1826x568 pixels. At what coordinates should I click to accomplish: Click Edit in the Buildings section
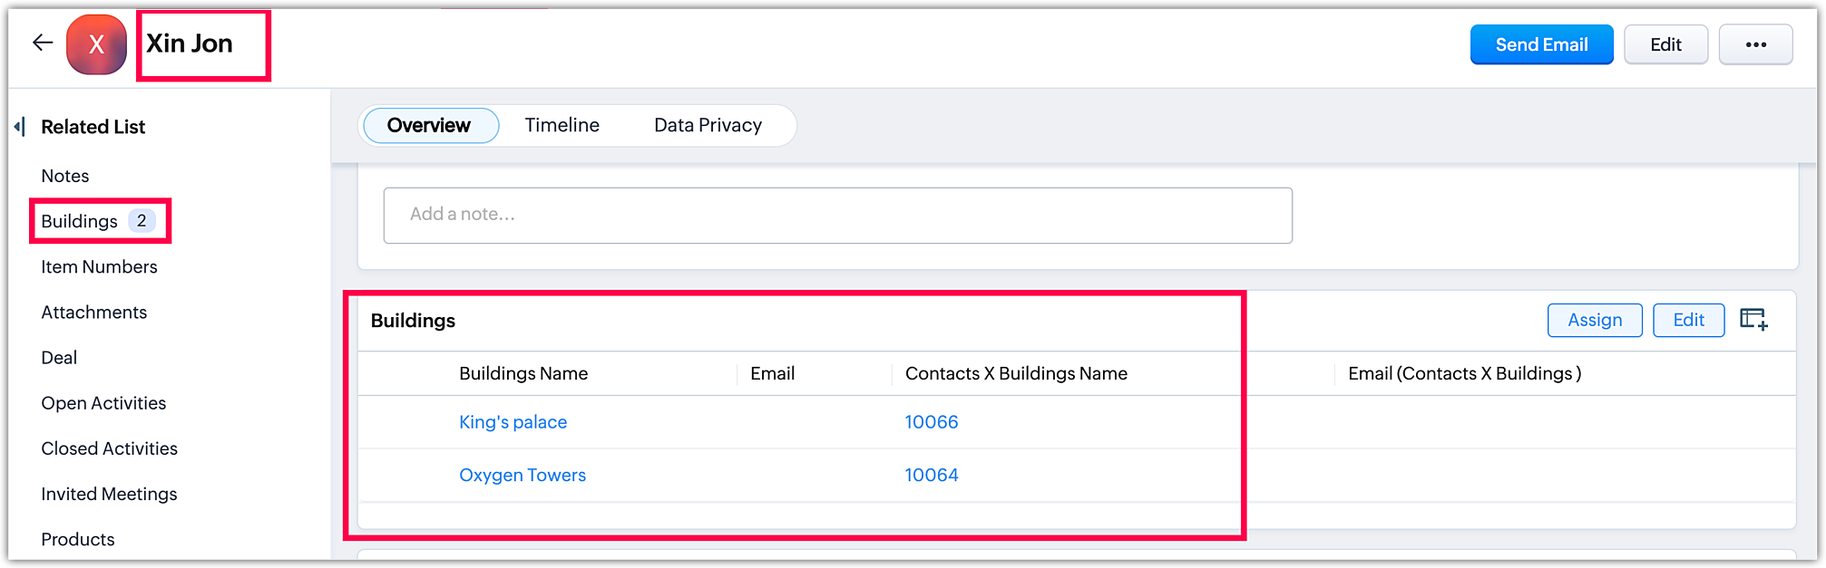1688,320
